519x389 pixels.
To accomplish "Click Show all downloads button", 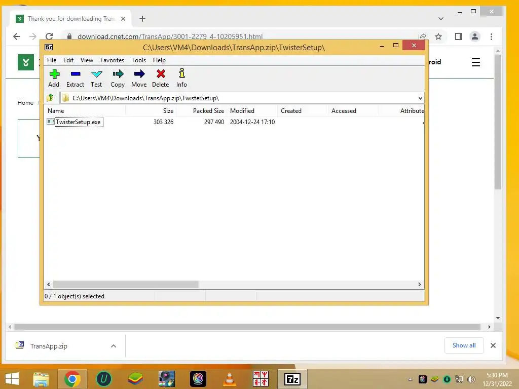I will pyautogui.click(x=464, y=345).
